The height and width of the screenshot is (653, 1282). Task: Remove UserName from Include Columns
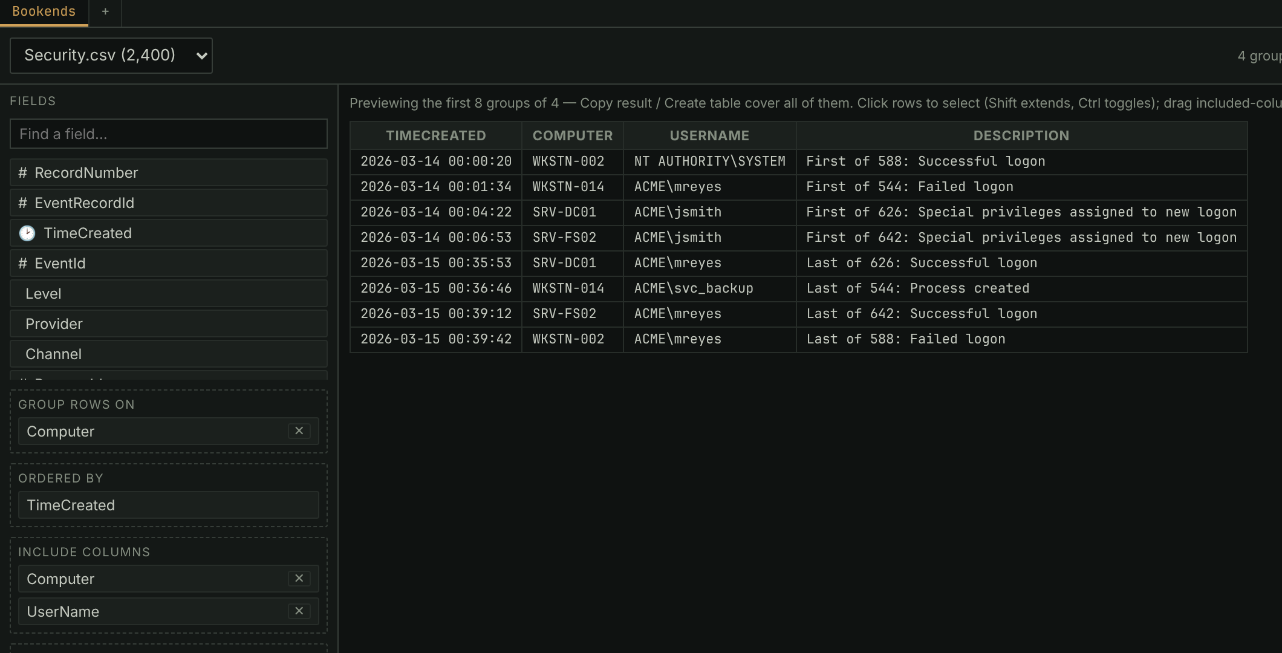pyautogui.click(x=299, y=611)
